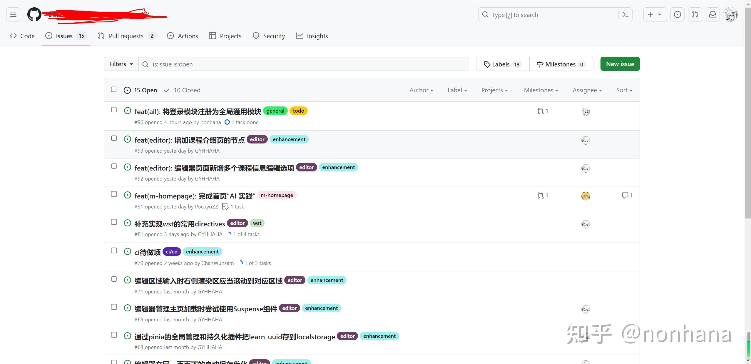Click the GitHub logo to go home
Image resolution: width=751 pixels, height=364 pixels.
tap(34, 14)
